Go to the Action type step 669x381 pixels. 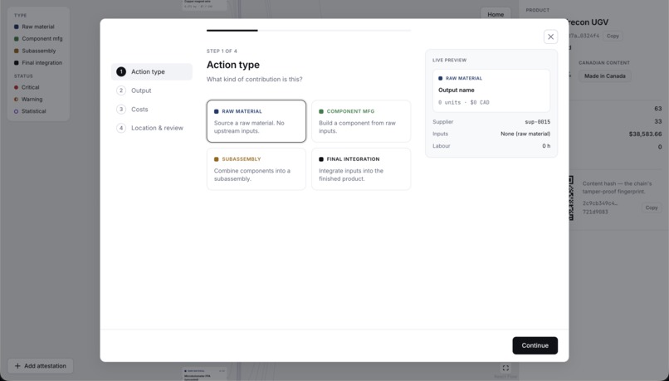point(151,71)
